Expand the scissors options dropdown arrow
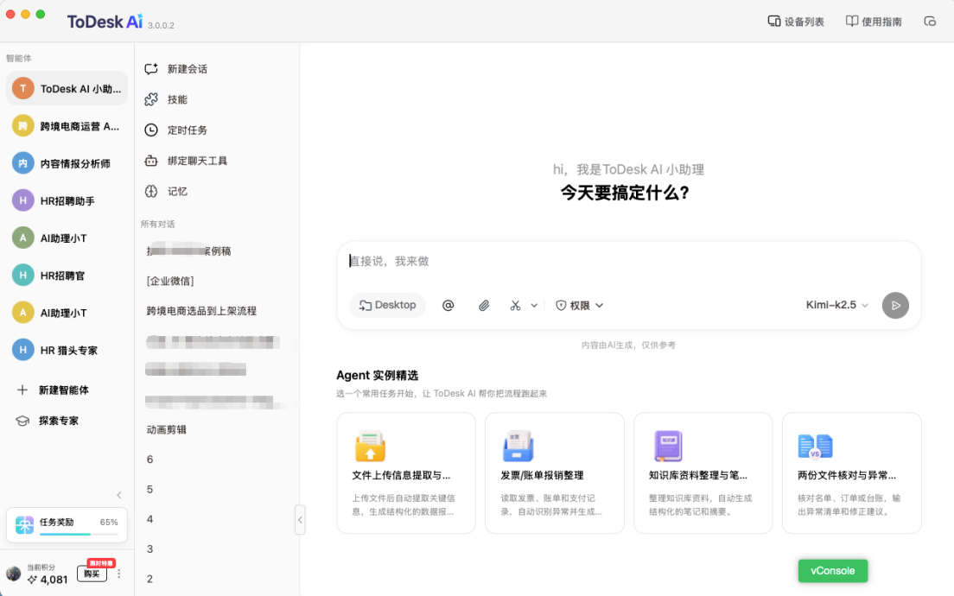The image size is (954, 596). click(x=534, y=305)
